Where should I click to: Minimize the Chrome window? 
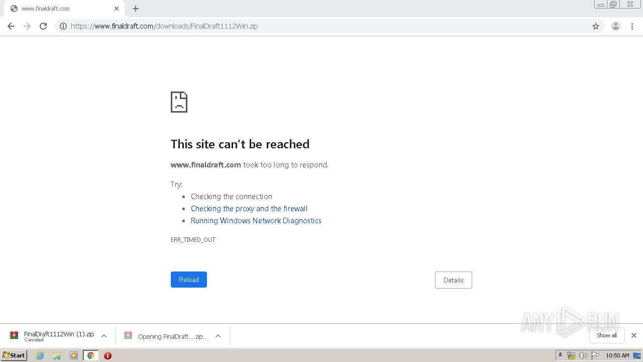(x=601, y=5)
